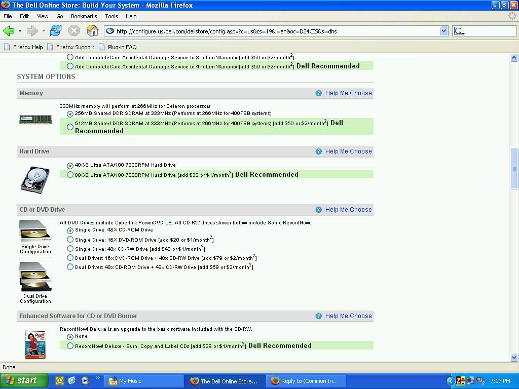The width and height of the screenshot is (519, 389).
Task: Click the Memory help question mark icon
Action: [318, 93]
